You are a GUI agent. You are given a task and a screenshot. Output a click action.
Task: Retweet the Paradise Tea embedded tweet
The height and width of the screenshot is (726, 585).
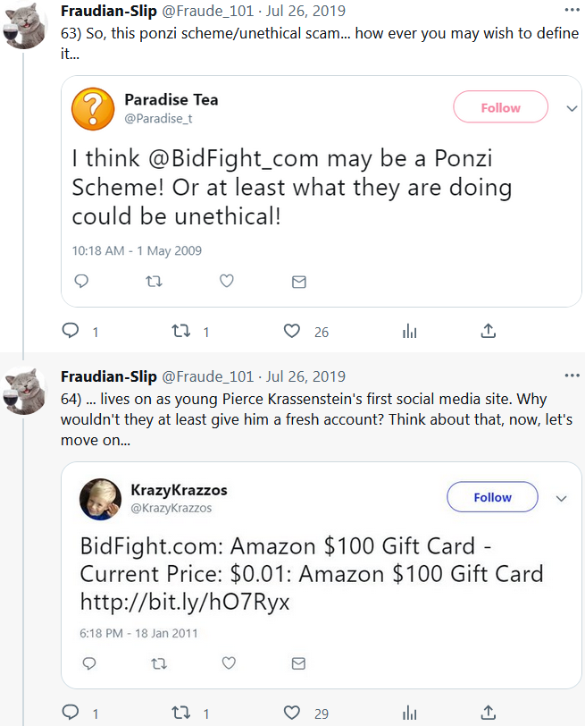pos(154,282)
